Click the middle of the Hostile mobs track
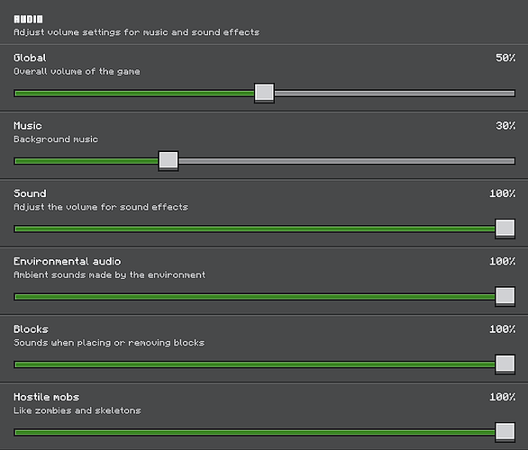The image size is (528, 450). 254,432
